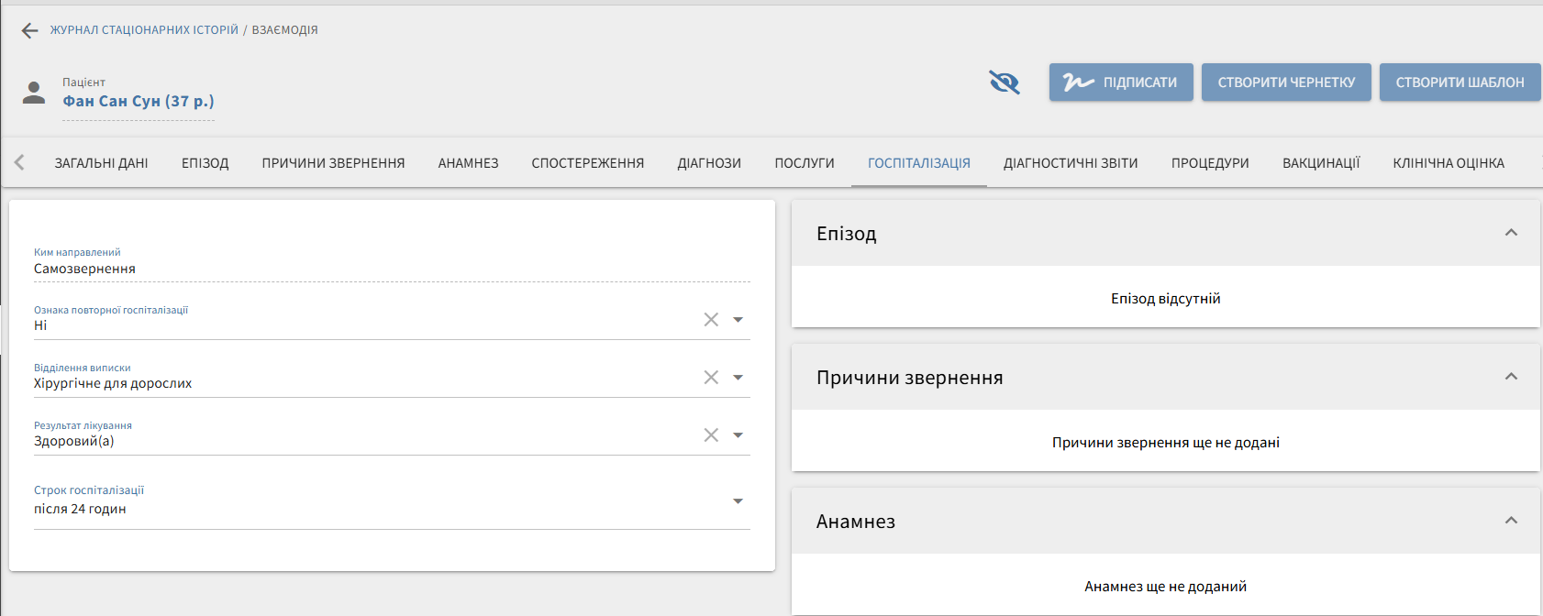Image resolution: width=1543 pixels, height=616 pixels.
Task: Select the ДІАГНОЗИ tab
Action: [709, 163]
